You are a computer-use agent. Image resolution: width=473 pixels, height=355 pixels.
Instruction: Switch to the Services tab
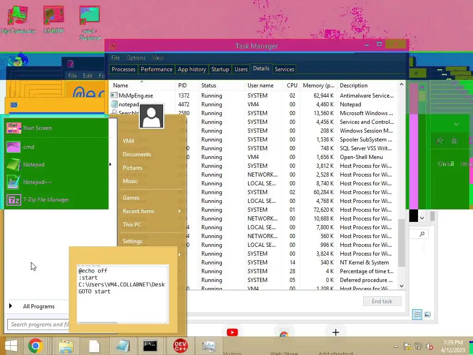(285, 69)
